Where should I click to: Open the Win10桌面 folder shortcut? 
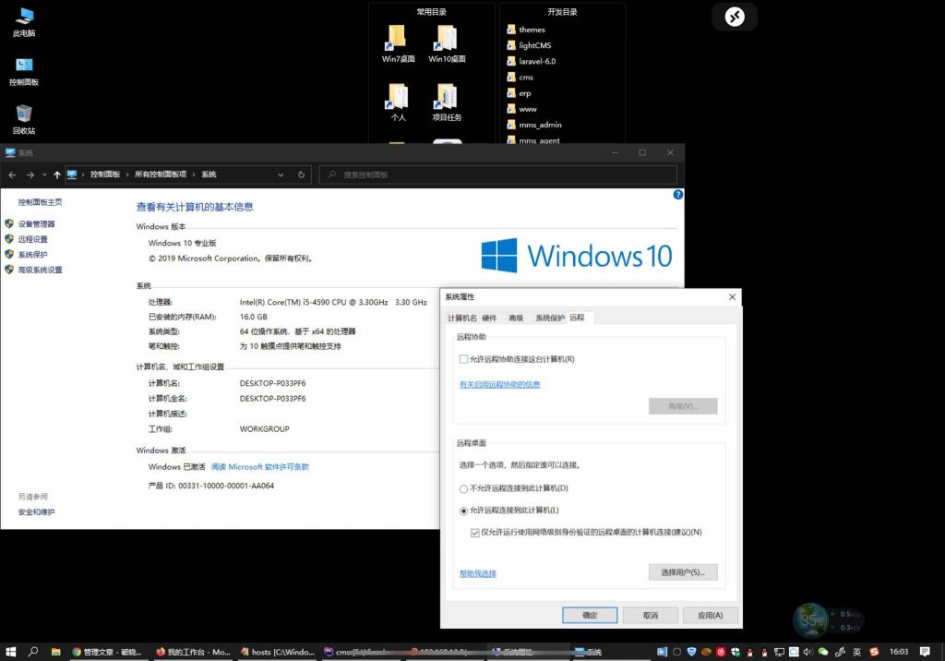(447, 43)
